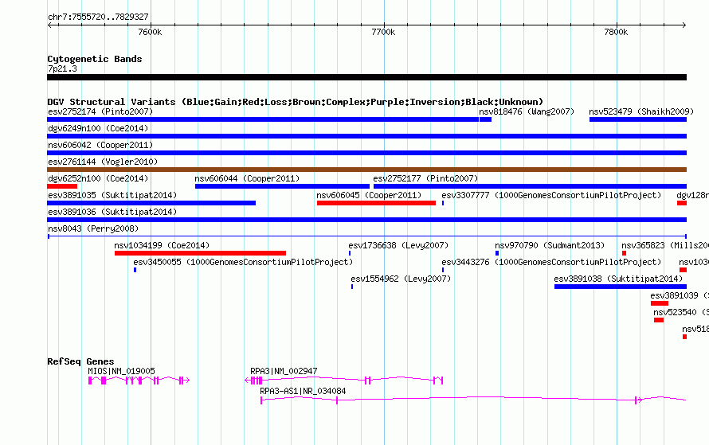Click the dgv6249n100 (Coe2014) label
The width and height of the screenshot is (709, 445).
coord(98,128)
